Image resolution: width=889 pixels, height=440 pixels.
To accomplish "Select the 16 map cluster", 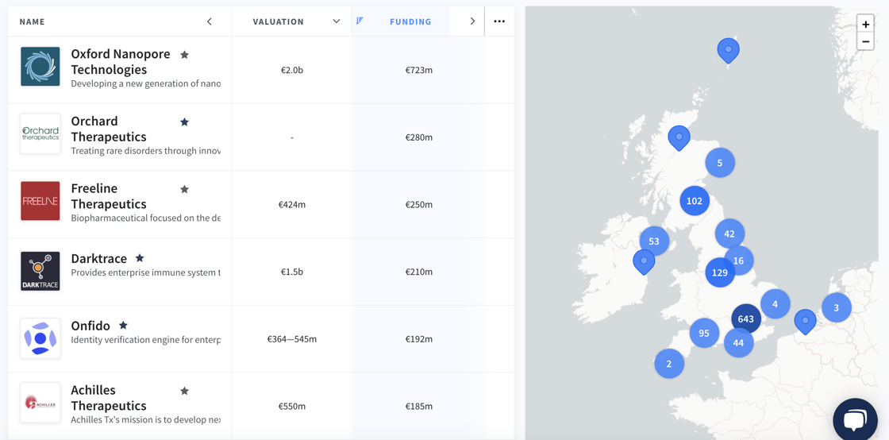I will tap(739, 261).
